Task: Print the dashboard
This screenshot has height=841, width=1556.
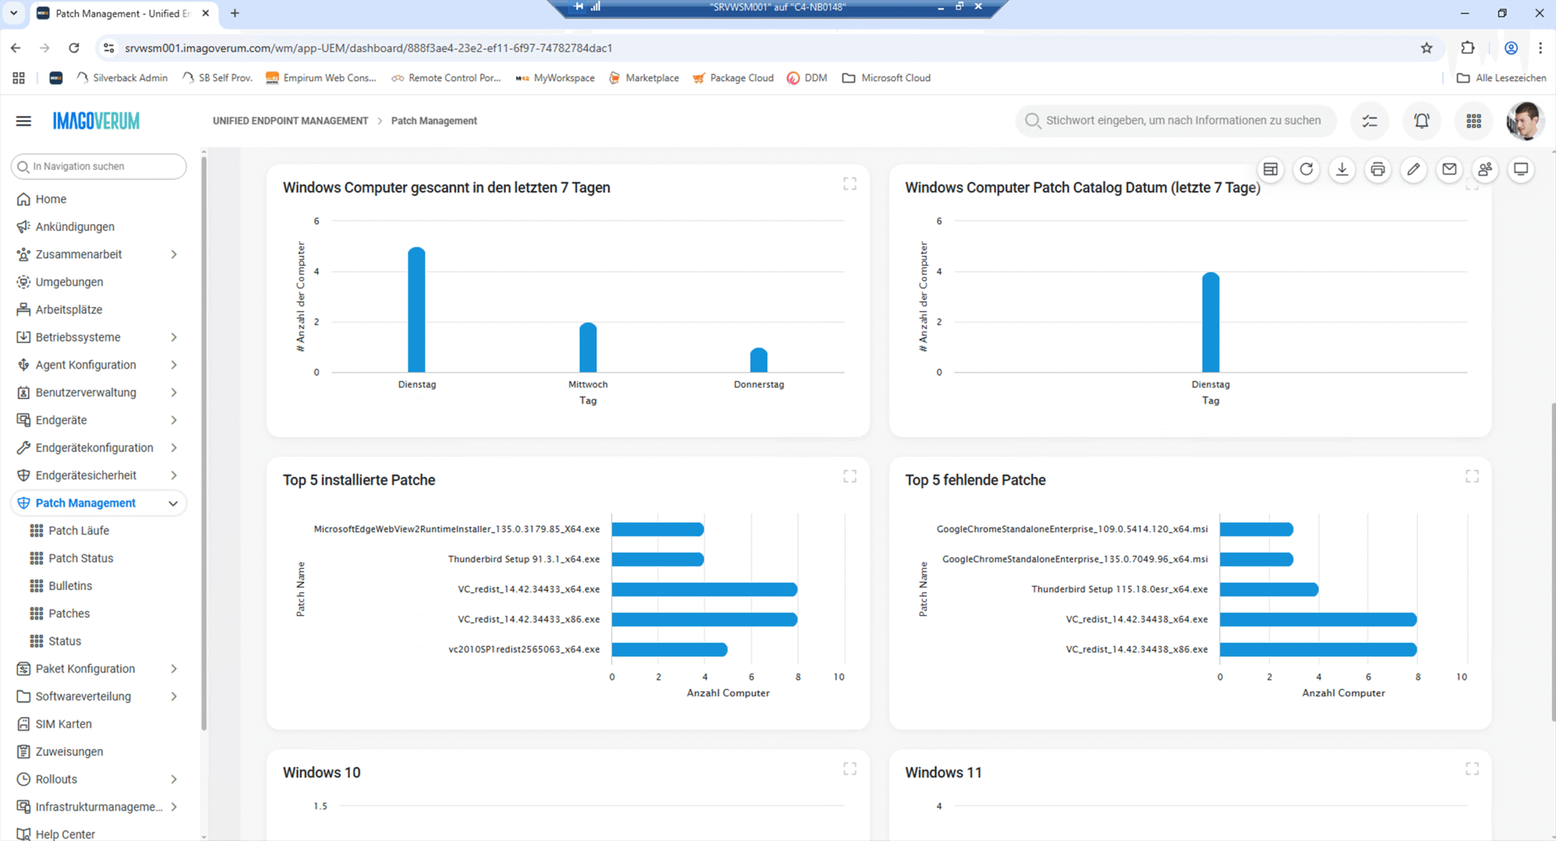Action: pos(1378,170)
